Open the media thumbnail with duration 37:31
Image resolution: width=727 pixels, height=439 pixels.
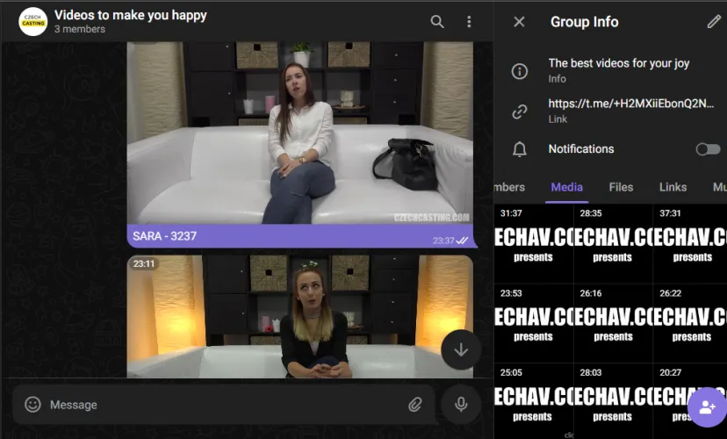[690, 244]
